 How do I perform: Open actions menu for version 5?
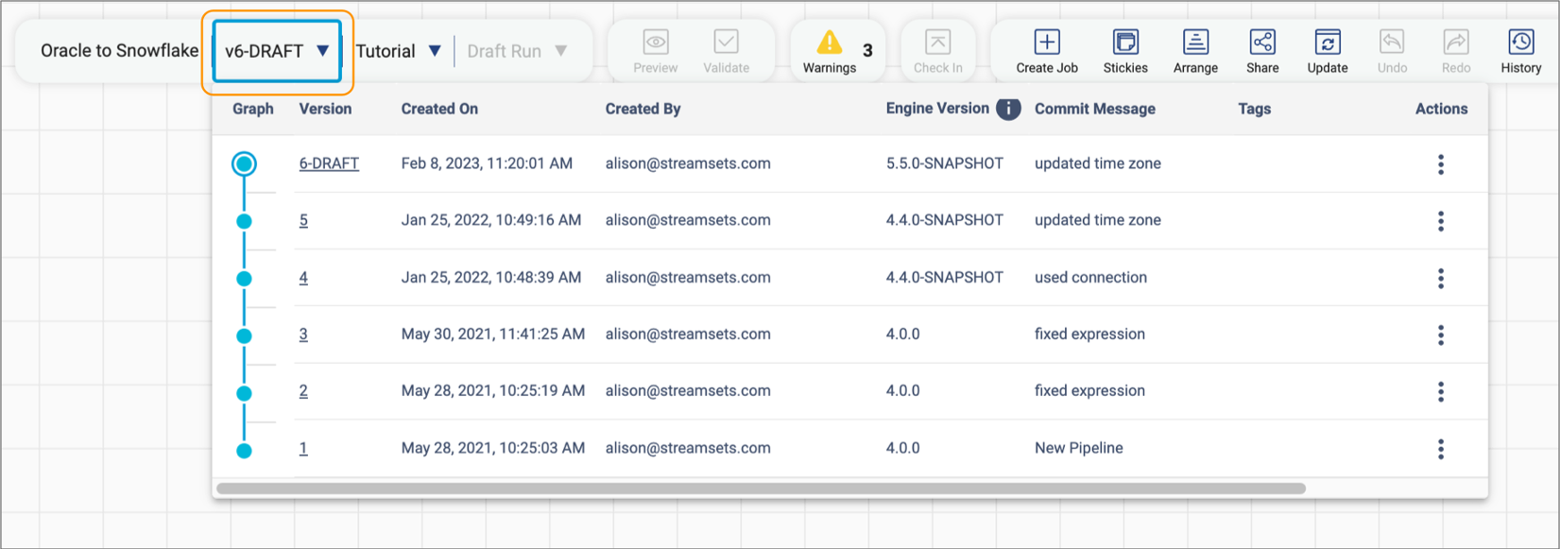[1441, 221]
